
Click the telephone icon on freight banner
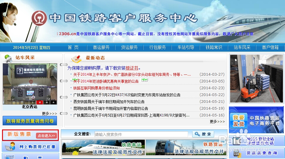236,141
